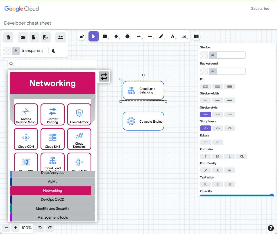The width and height of the screenshot is (277, 234).
Task: Click the trash reset canvas icon
Action: click(x=8, y=37)
